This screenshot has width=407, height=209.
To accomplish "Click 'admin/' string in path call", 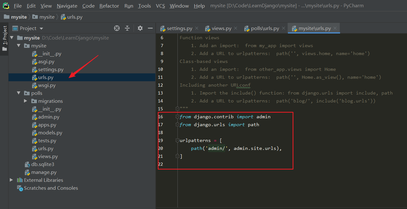I will (x=217, y=148).
